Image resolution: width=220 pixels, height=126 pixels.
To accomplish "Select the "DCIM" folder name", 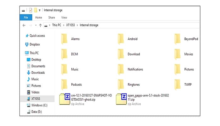I will (x=74, y=54).
